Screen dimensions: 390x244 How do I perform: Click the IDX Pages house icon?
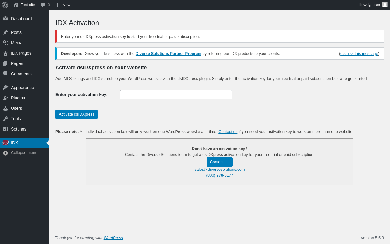[x=5, y=53]
